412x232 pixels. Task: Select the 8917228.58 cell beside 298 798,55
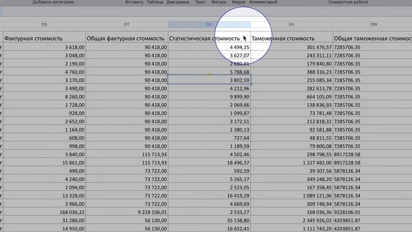(x=372, y=155)
